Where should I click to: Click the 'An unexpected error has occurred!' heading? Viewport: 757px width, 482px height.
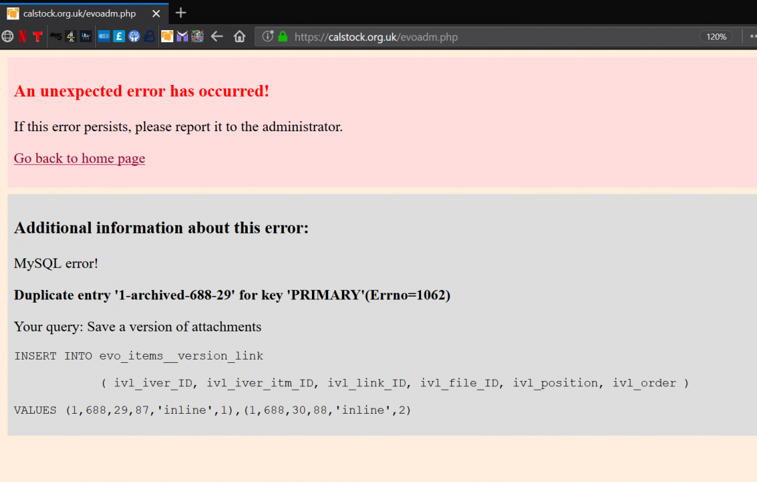click(x=141, y=91)
